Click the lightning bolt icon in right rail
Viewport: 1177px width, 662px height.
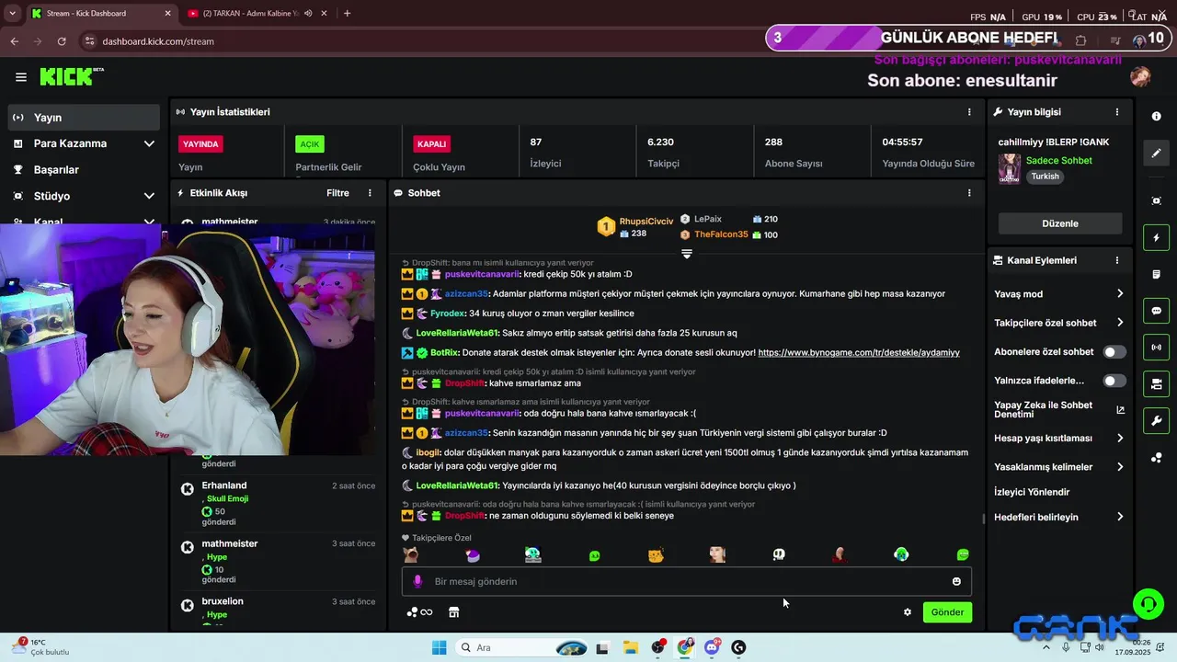[x=1157, y=238]
